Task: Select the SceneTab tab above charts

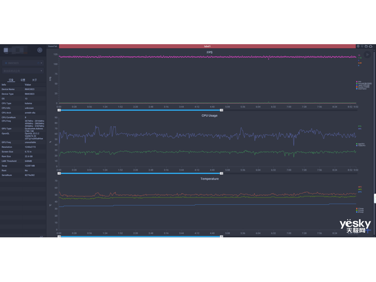Action: [53, 46]
